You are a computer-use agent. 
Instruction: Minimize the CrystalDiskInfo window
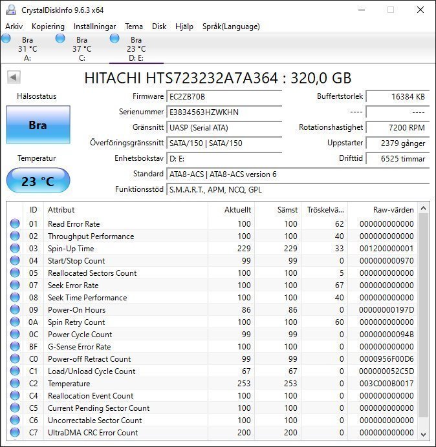362,10
